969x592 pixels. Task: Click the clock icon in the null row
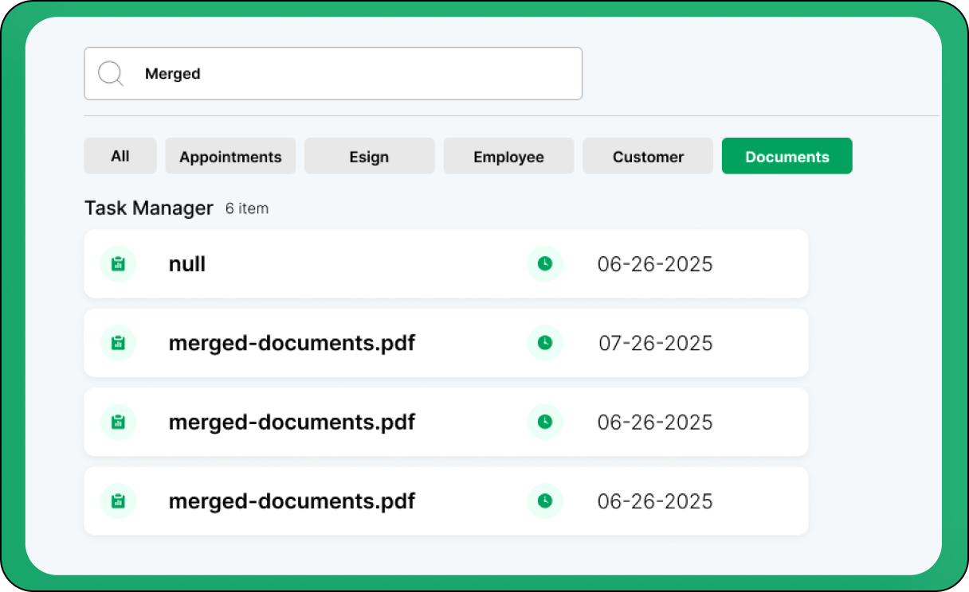coord(545,264)
